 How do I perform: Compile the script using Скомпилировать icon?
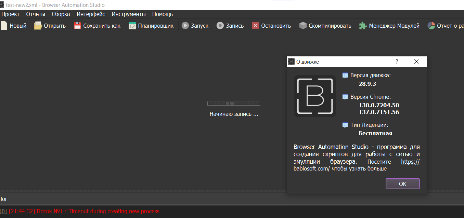click(302, 25)
